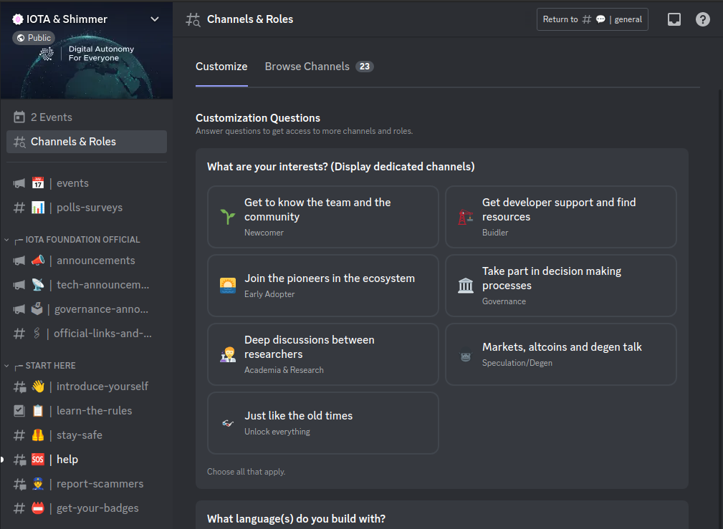The width and height of the screenshot is (723, 529).
Task: Click the Return to #general button
Action: [592, 19]
